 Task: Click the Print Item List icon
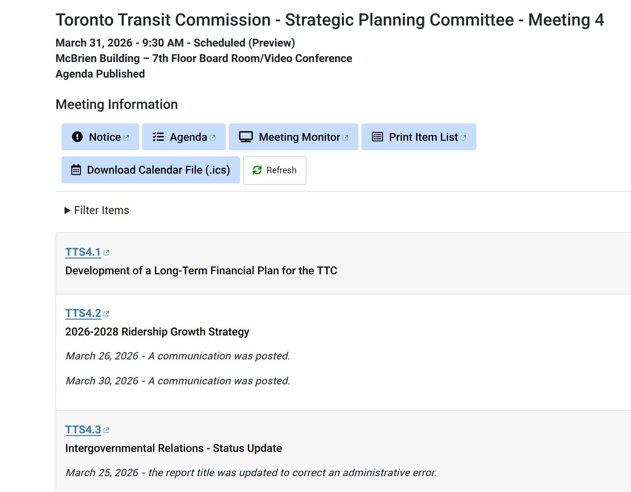[377, 137]
